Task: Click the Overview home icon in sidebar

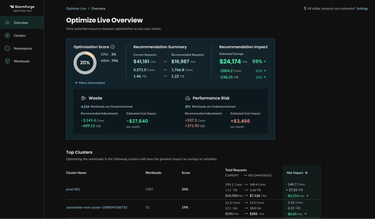Action: 7,22
